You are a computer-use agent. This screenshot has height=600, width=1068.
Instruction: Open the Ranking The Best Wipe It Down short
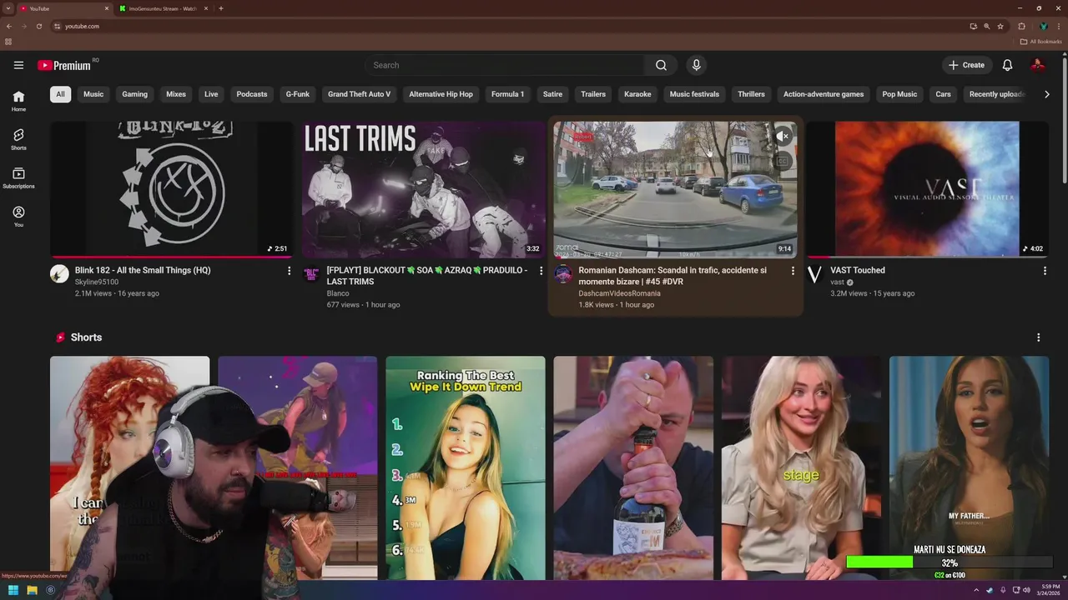(466, 467)
